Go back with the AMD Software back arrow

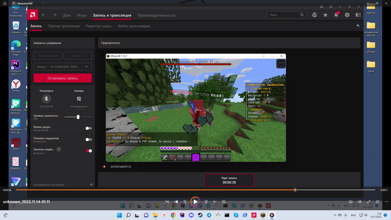click(x=43, y=15)
